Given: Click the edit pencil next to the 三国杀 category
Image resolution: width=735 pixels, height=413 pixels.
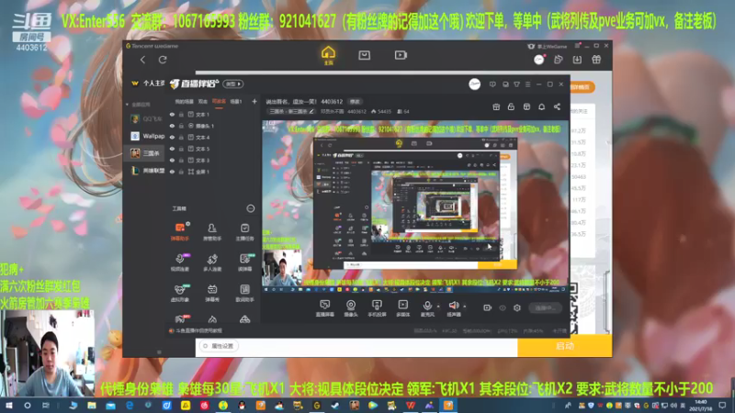Looking at the screenshot, I should [311, 111].
